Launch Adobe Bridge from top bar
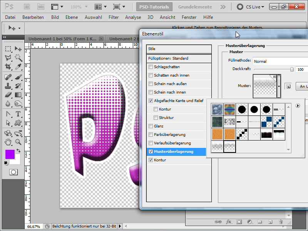 coord(27,7)
